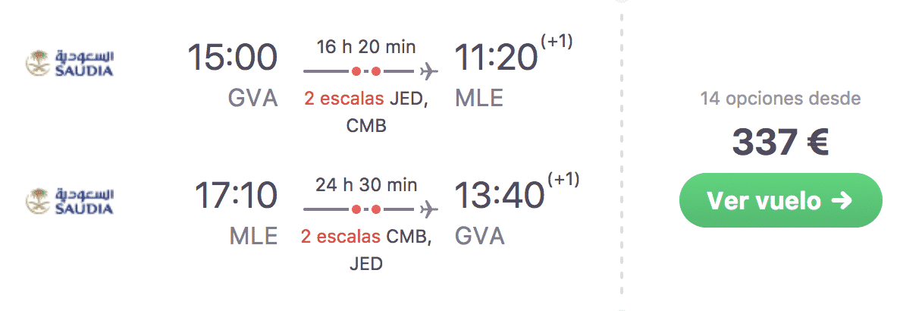The height and width of the screenshot is (311, 922).
Task: Click the airplane icon on outbound route line
Action: pos(428,72)
